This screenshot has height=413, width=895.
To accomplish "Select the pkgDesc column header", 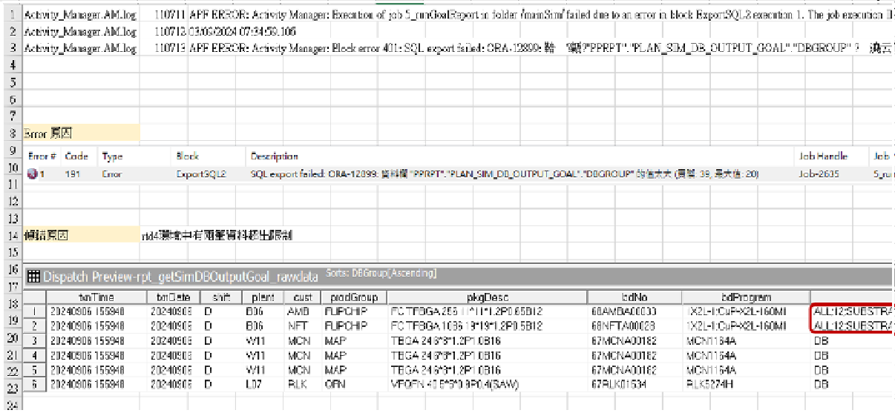I will point(482,297).
